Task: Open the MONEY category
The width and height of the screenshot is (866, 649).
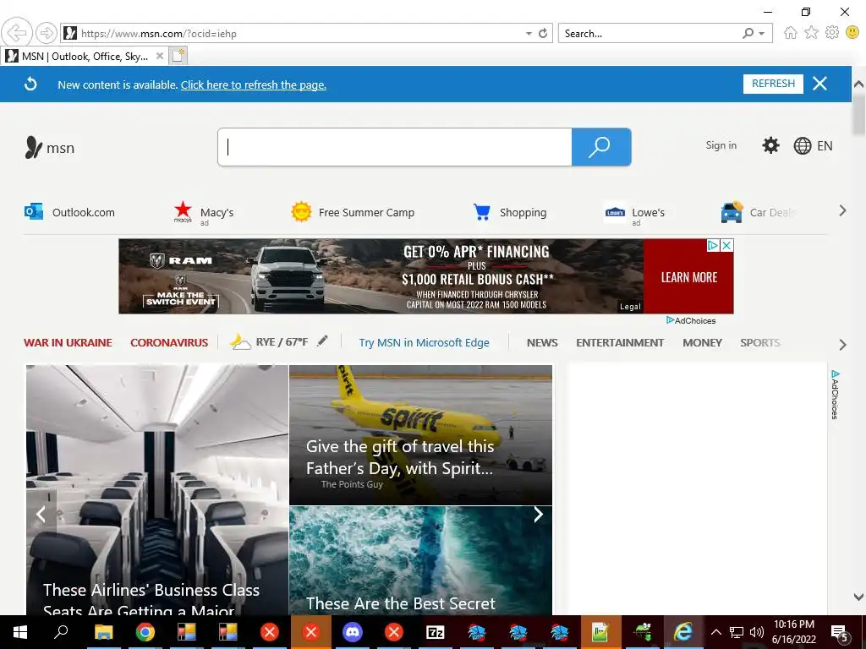Action: pyautogui.click(x=702, y=343)
